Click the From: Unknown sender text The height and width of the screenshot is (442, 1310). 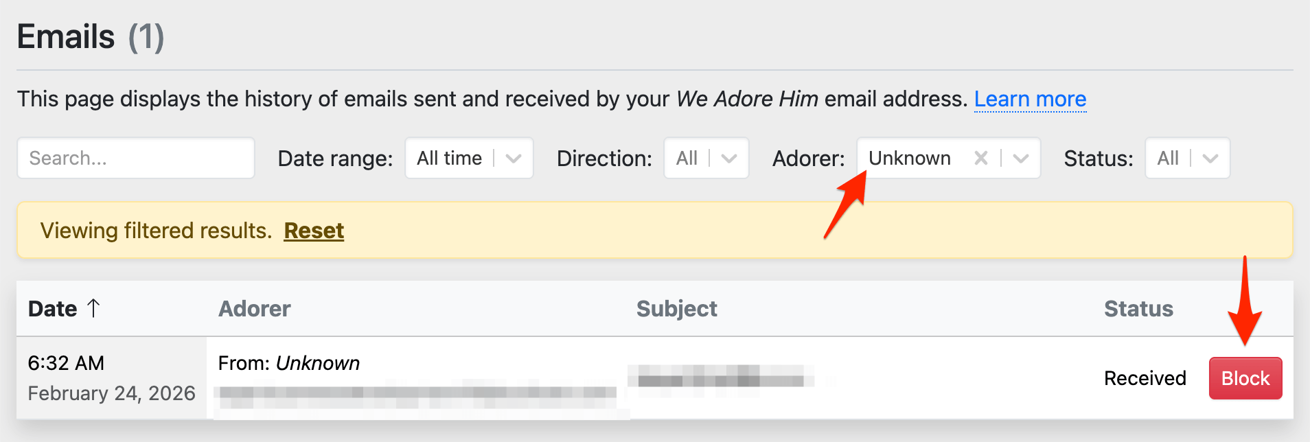289,363
